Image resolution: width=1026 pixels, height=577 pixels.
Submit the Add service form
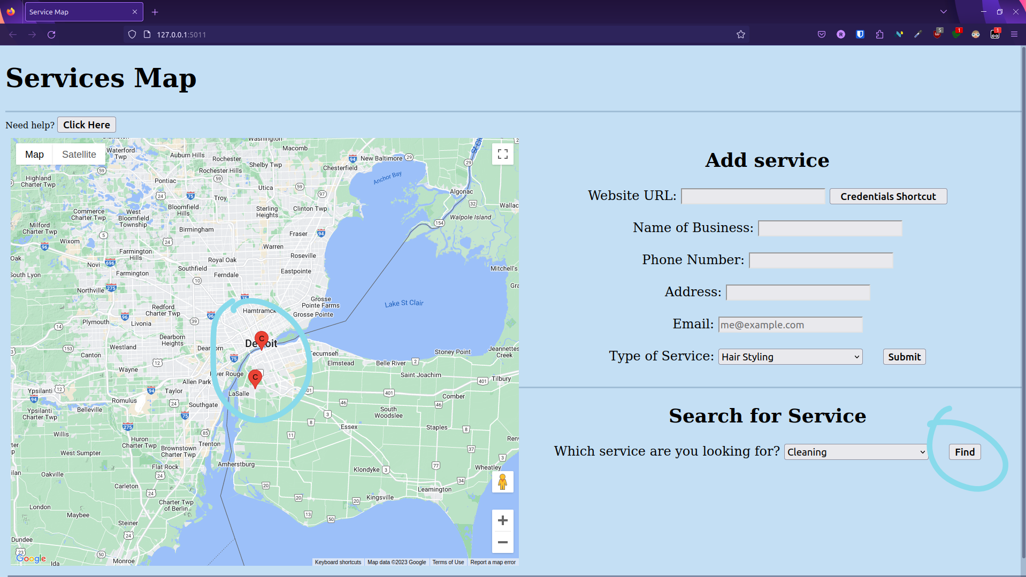tap(904, 357)
